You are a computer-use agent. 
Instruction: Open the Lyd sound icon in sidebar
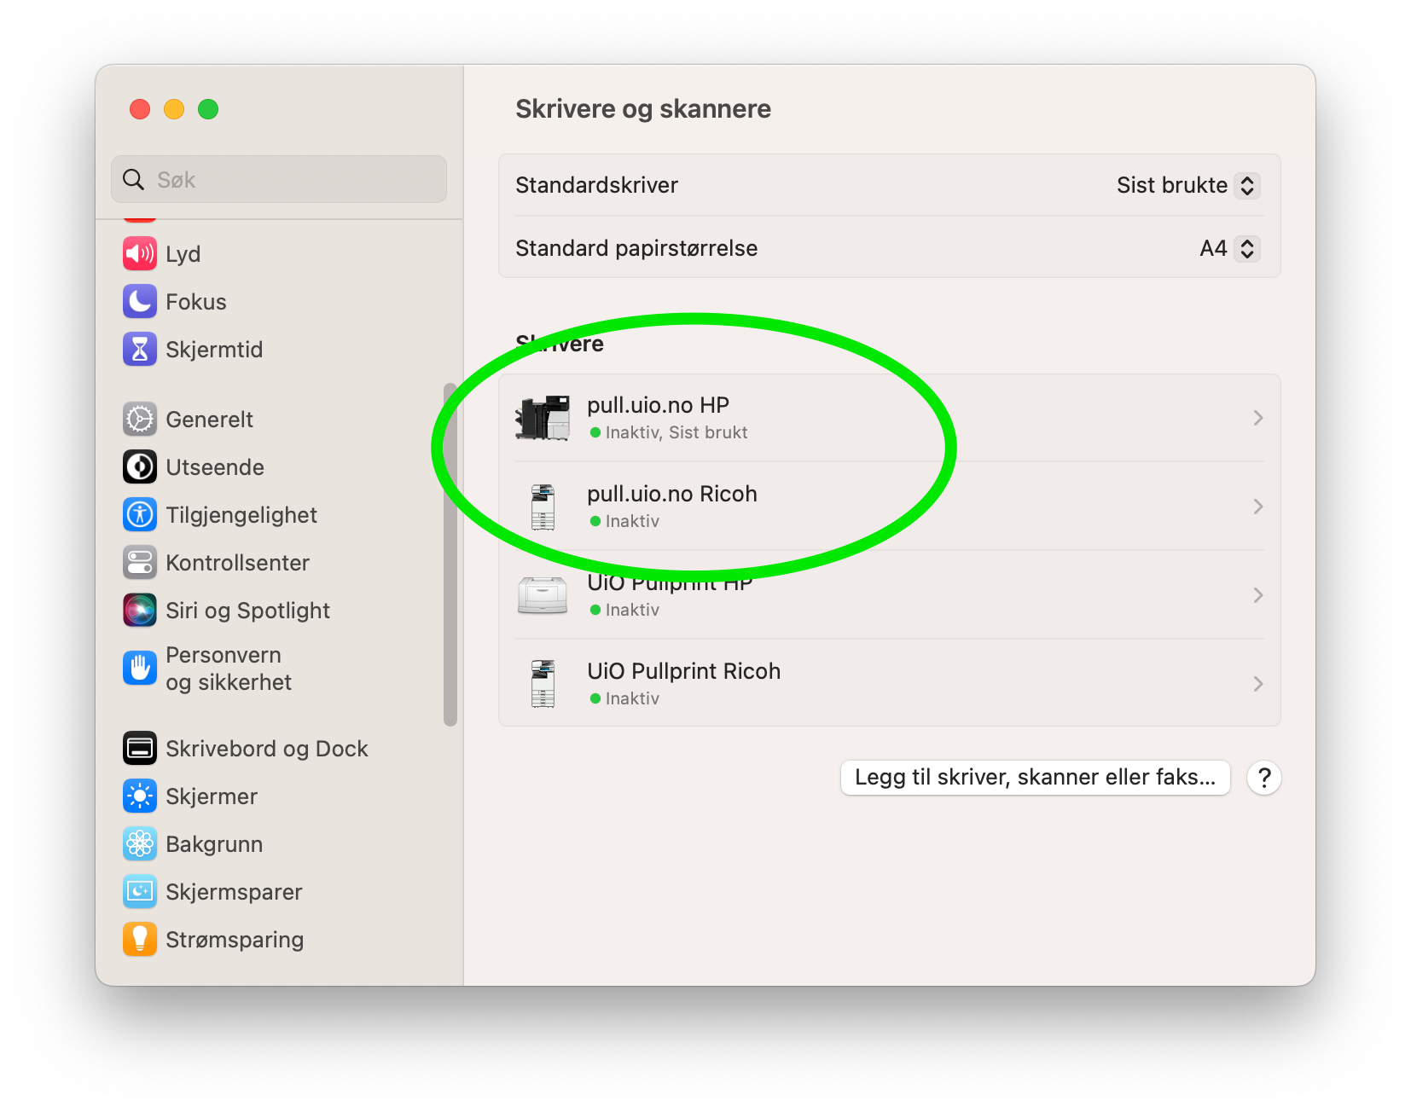tap(140, 253)
